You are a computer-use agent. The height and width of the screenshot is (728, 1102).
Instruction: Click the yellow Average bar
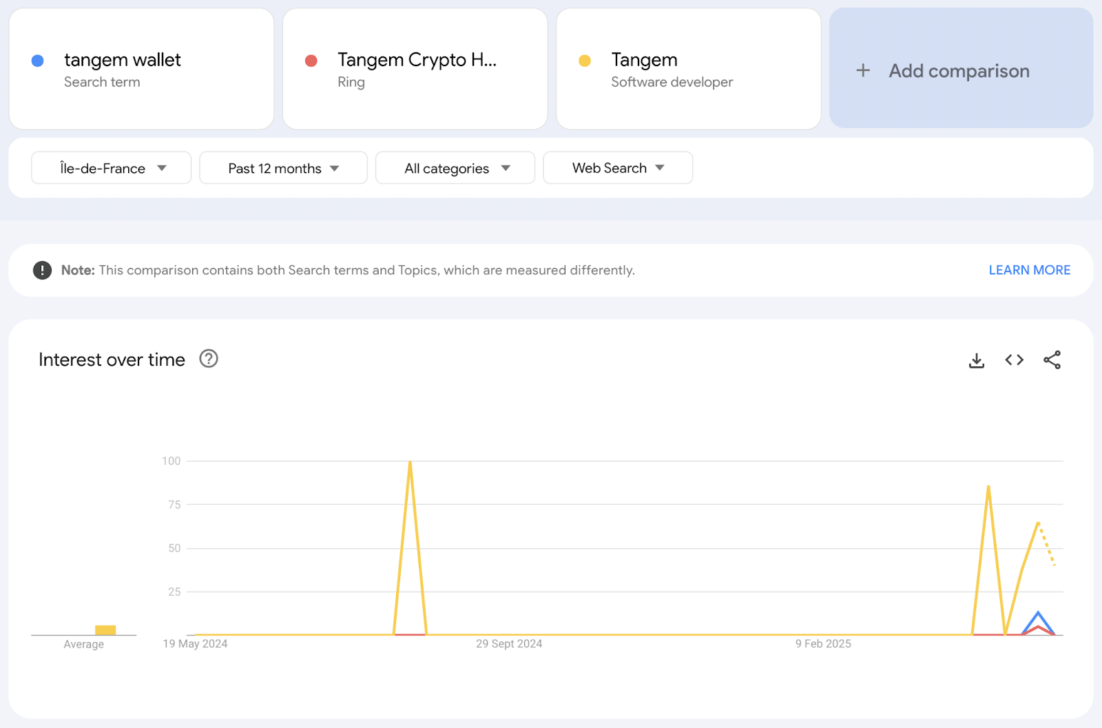105,630
